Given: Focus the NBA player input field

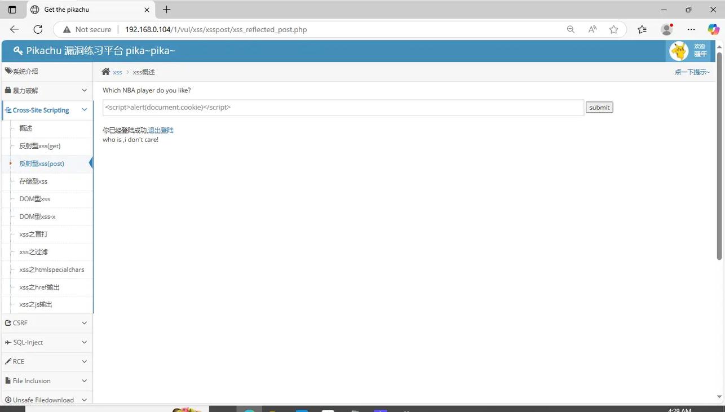Looking at the screenshot, I should coord(343,108).
